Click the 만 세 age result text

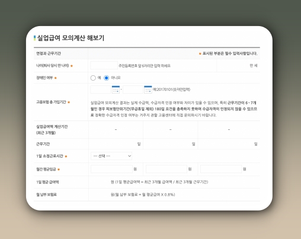(254, 65)
